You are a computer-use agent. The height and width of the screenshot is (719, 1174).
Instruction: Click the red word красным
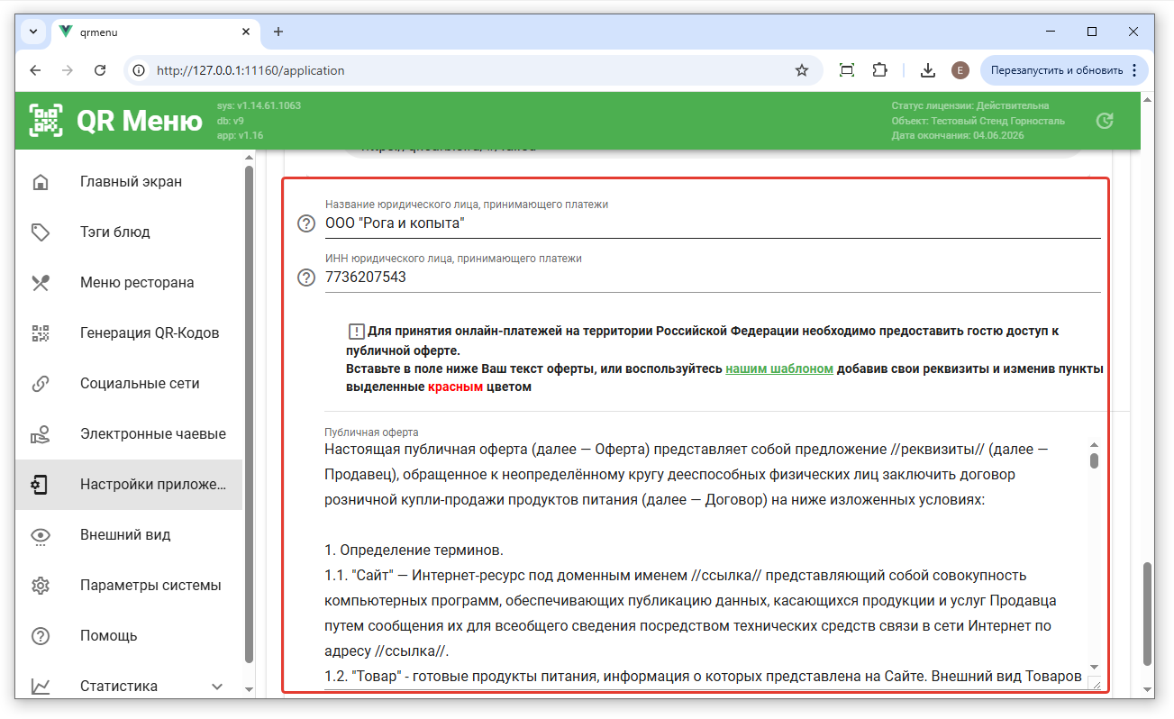[455, 387]
